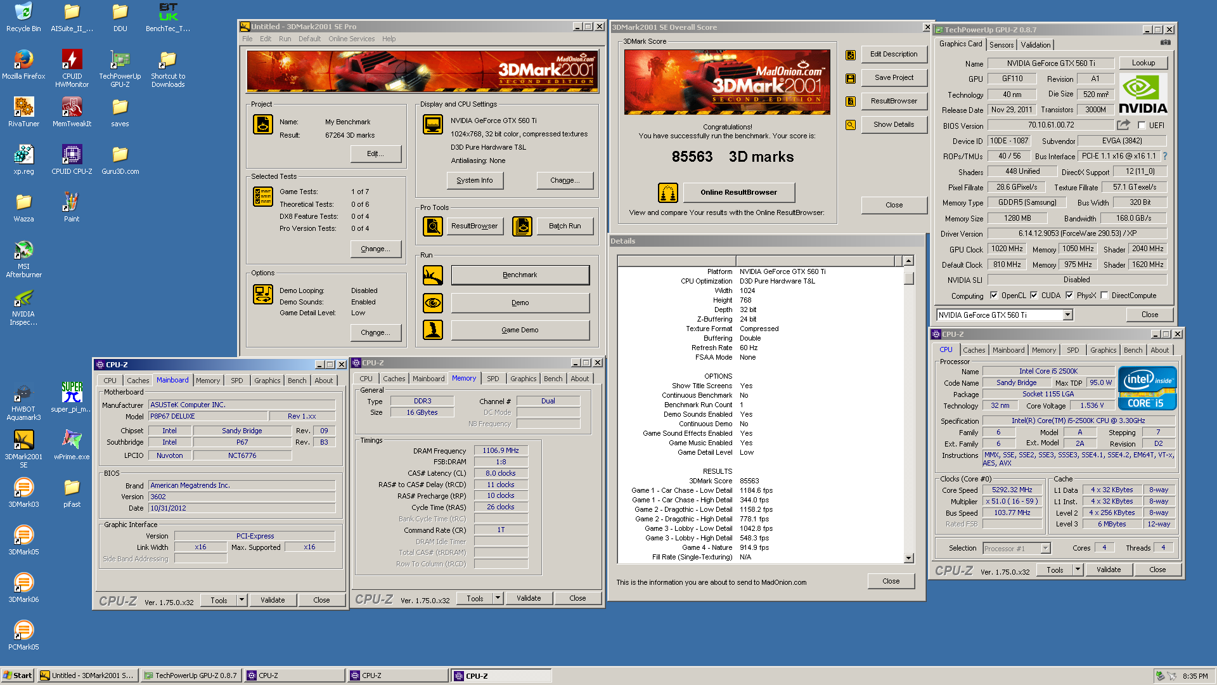
Task: Click the Online ResultBrowser button
Action: 738,192
